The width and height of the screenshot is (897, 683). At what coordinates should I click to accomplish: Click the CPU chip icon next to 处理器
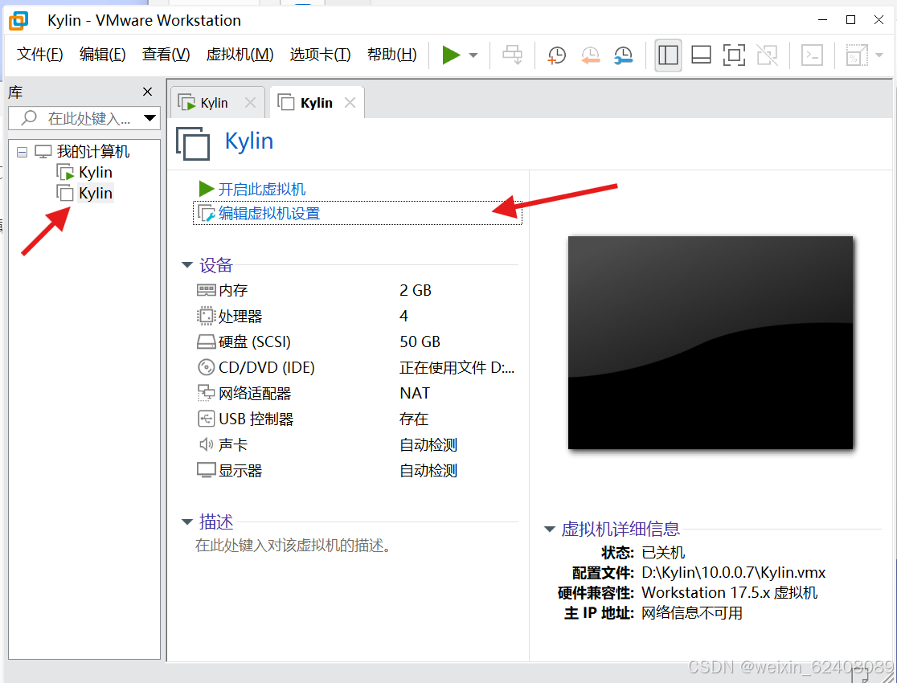tap(206, 316)
